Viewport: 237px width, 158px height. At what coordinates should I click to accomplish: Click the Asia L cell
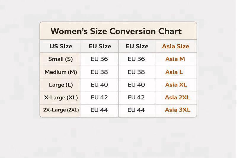point(174,72)
